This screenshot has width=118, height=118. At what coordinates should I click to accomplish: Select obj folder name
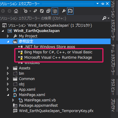tap(22, 84)
